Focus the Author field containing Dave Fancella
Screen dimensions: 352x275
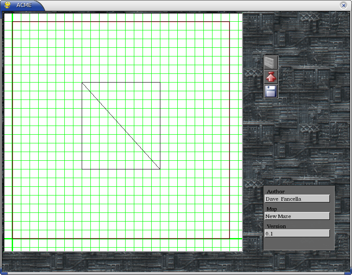[297, 199]
